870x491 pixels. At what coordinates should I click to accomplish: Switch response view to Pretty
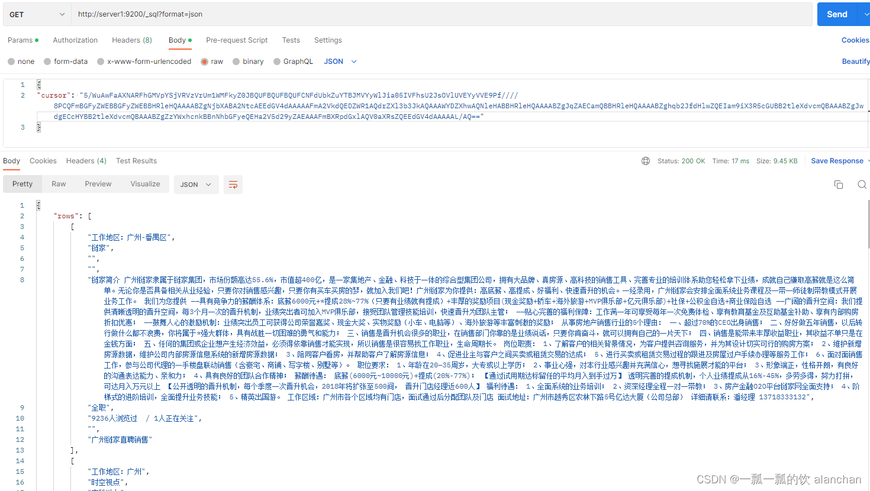pyautogui.click(x=22, y=184)
